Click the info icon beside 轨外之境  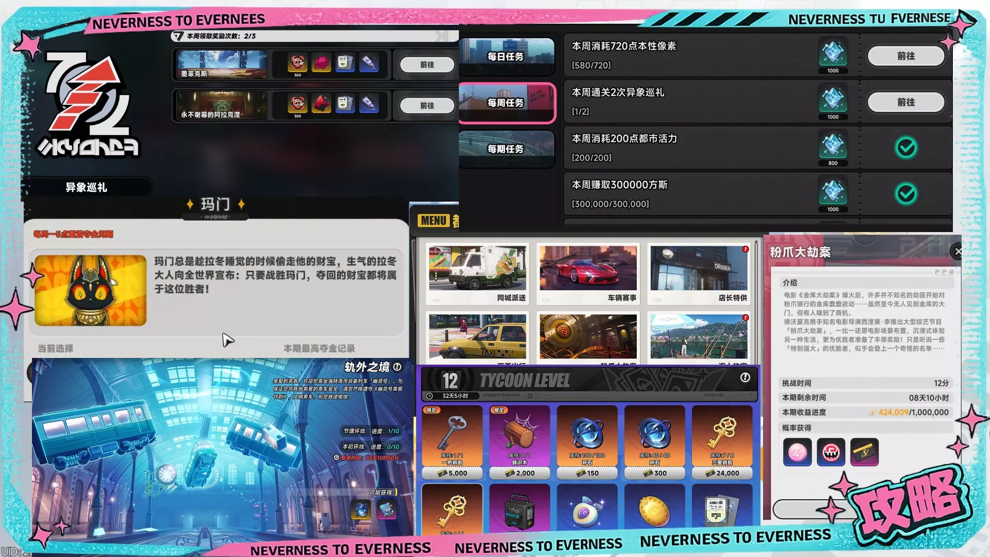point(397,367)
